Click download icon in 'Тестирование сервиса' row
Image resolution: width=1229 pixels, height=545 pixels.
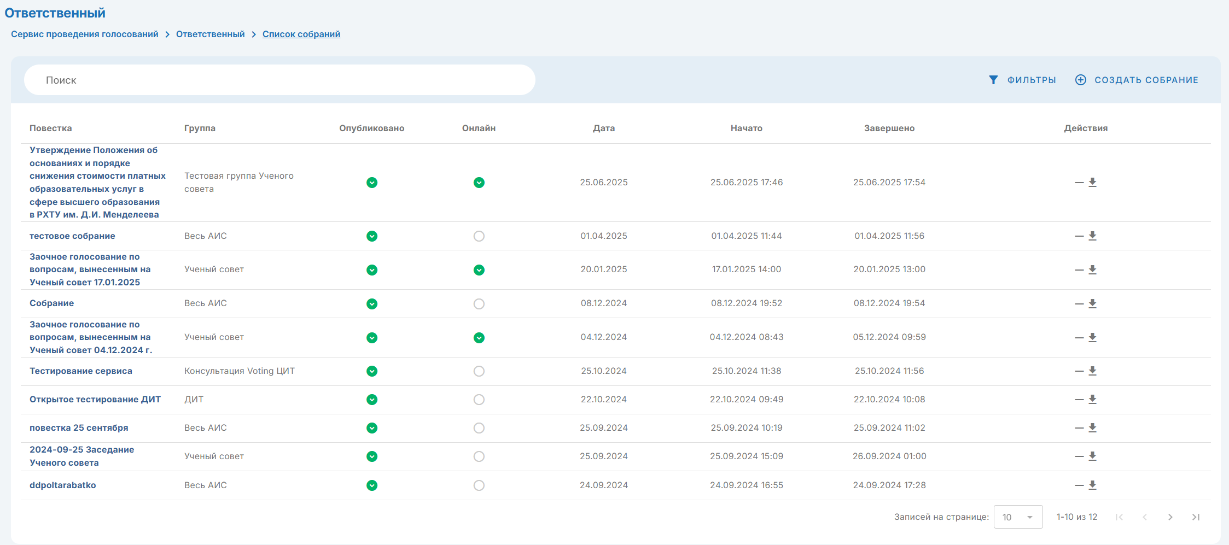[1092, 371]
